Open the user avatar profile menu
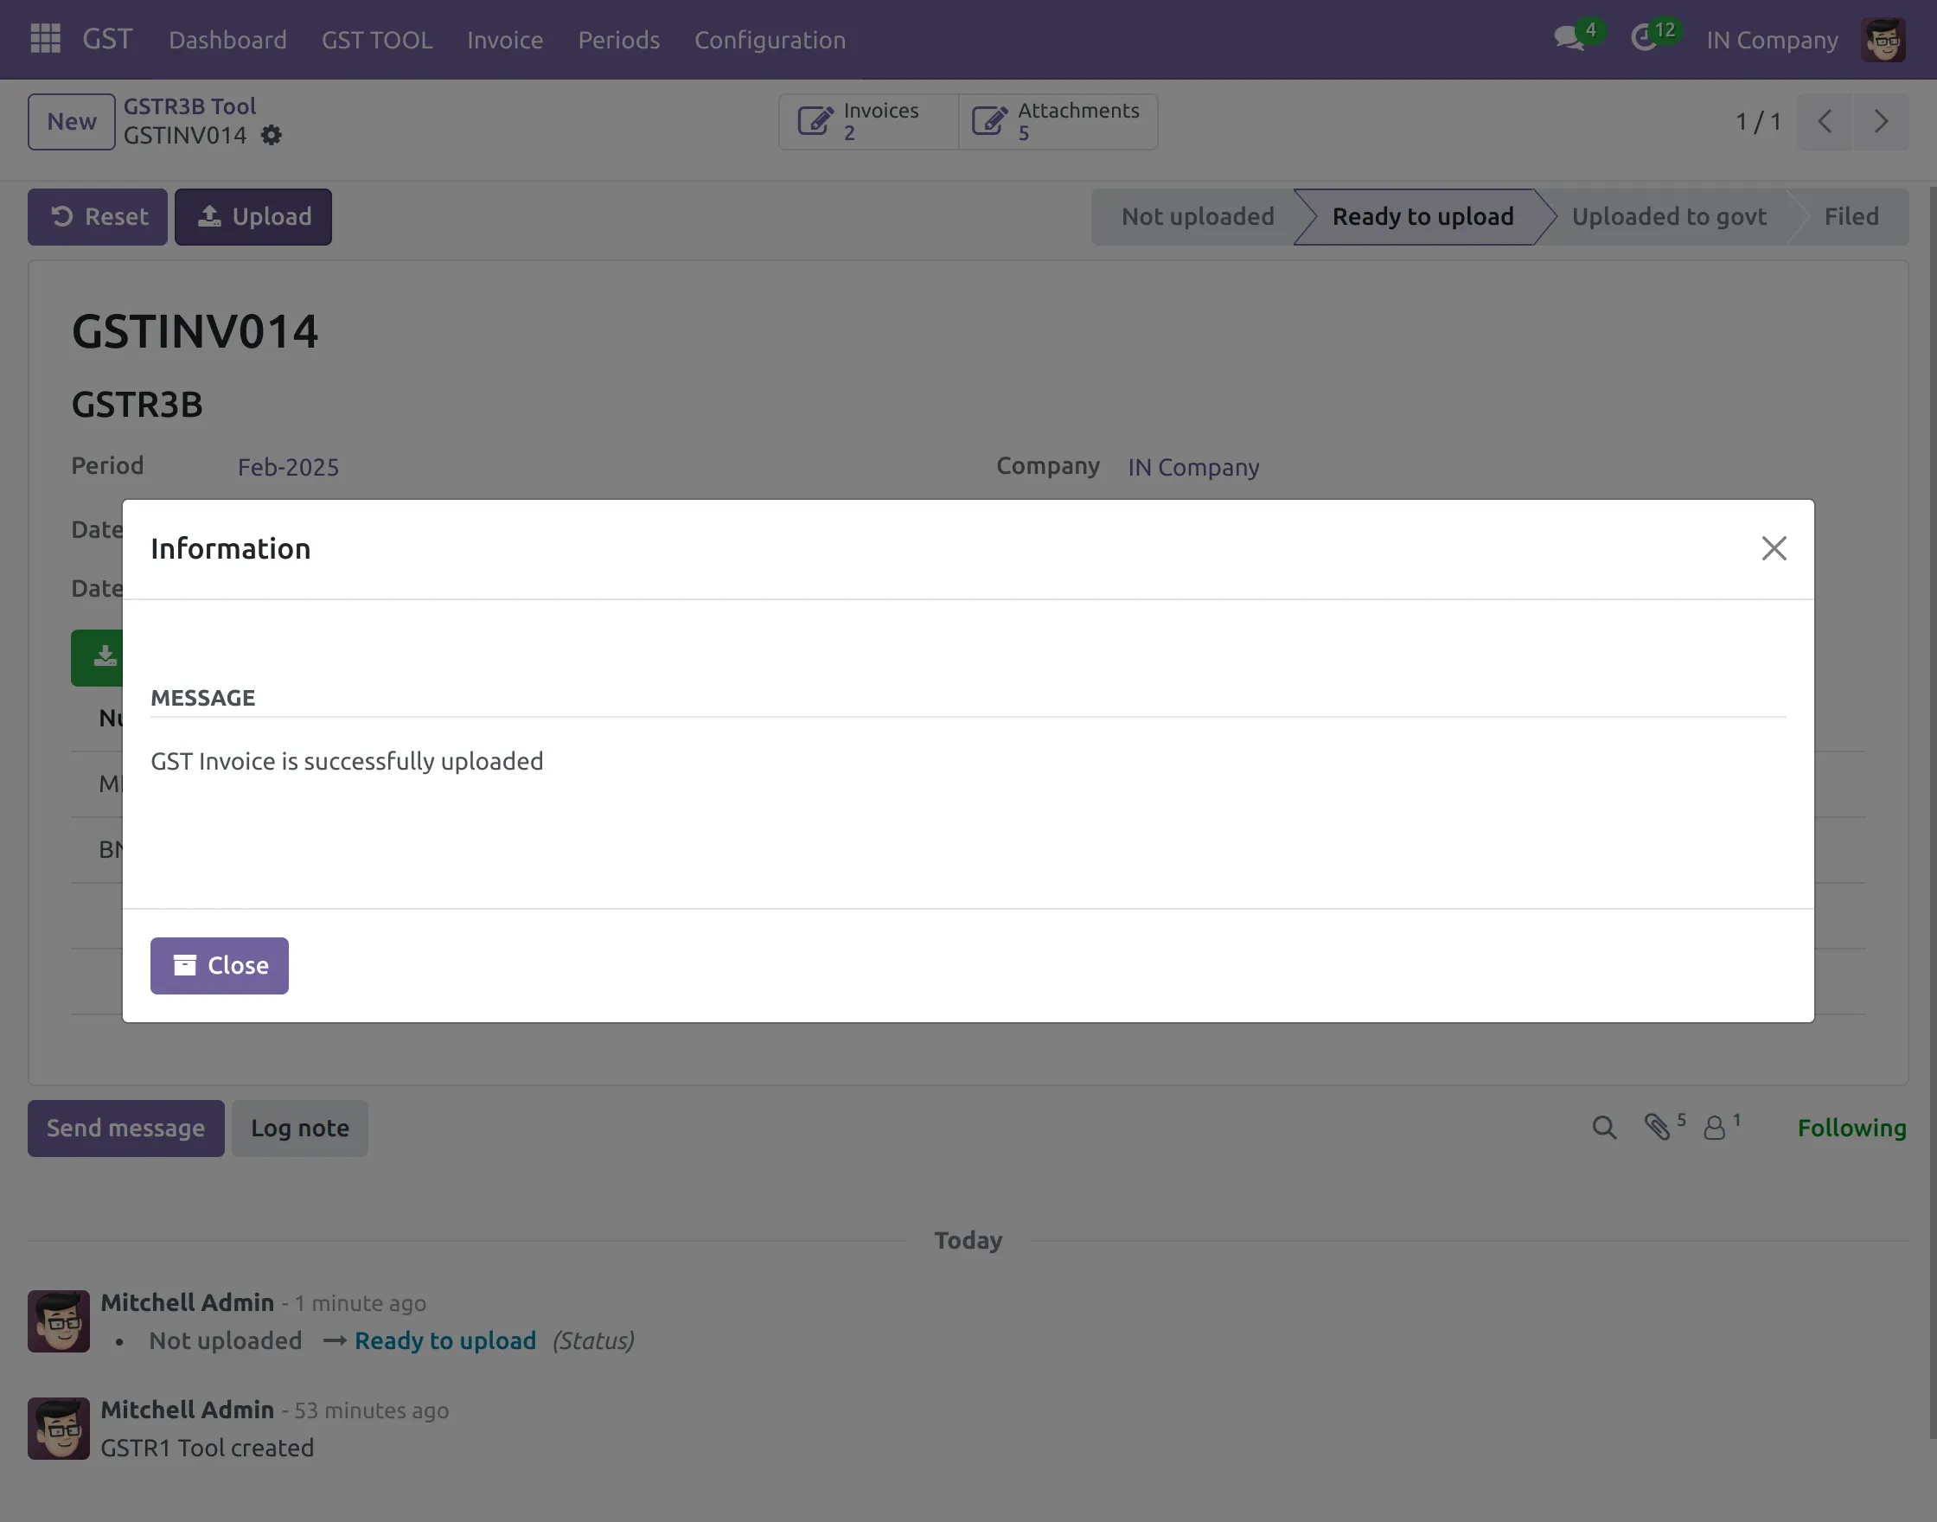 click(x=1883, y=39)
